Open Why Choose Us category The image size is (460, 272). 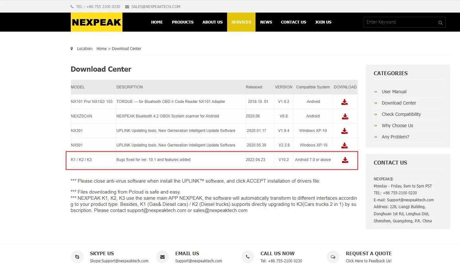pos(397,126)
